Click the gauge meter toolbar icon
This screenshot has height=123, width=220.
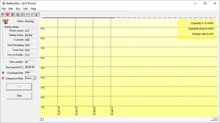coord(27,14)
